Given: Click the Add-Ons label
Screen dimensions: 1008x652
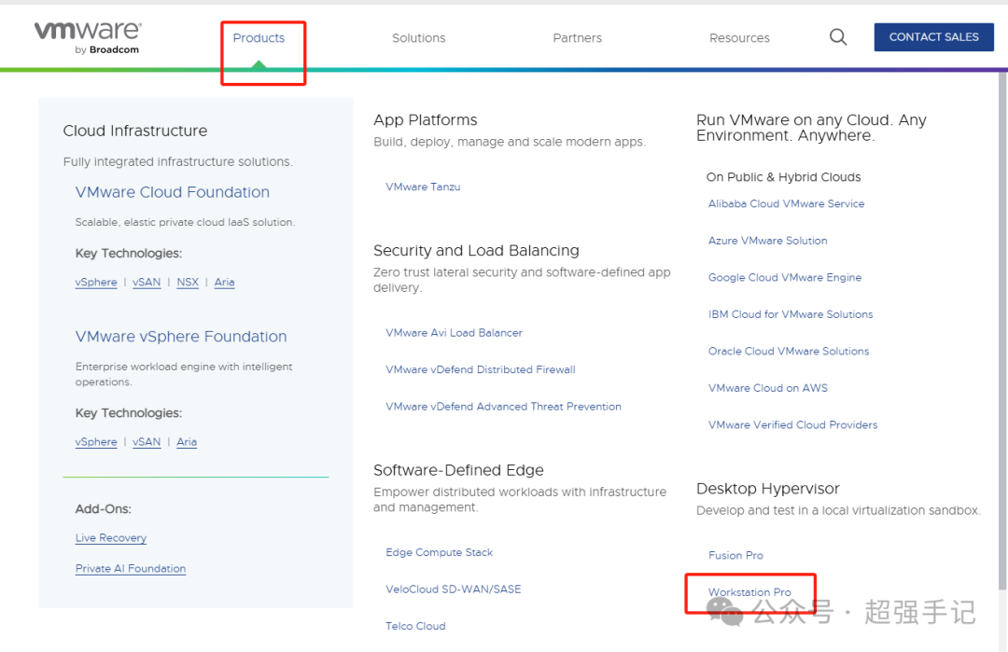Looking at the screenshot, I should pyautogui.click(x=103, y=508).
